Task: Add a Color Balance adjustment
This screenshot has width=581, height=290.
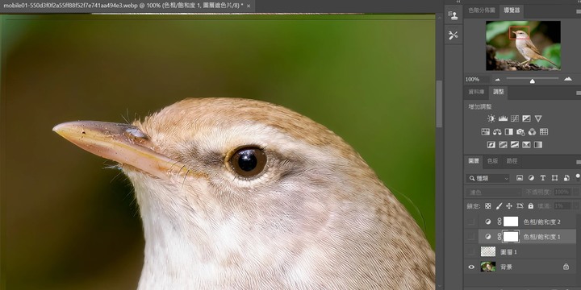Action: click(x=497, y=131)
